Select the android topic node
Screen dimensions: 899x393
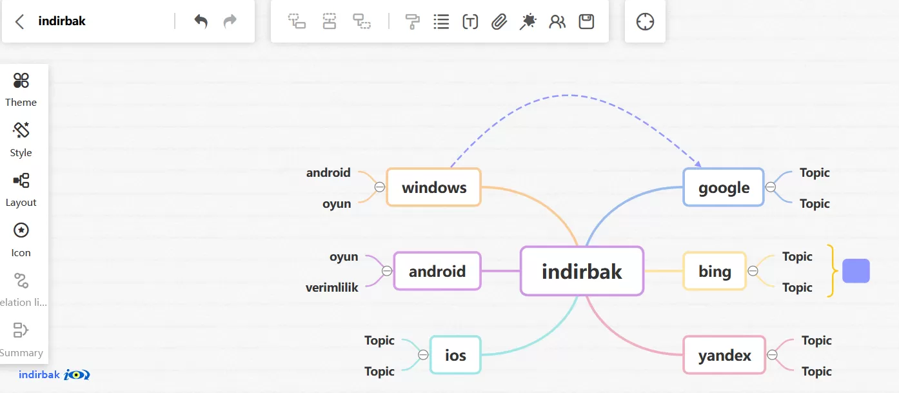click(437, 271)
